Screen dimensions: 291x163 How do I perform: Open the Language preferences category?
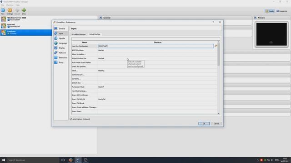(60, 43)
